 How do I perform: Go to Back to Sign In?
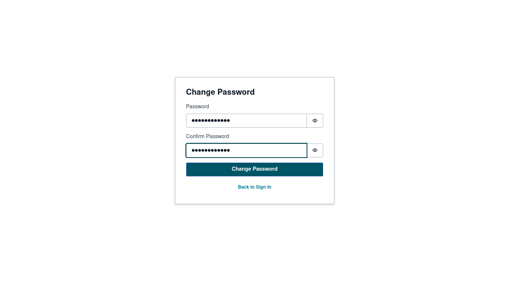pyautogui.click(x=254, y=187)
